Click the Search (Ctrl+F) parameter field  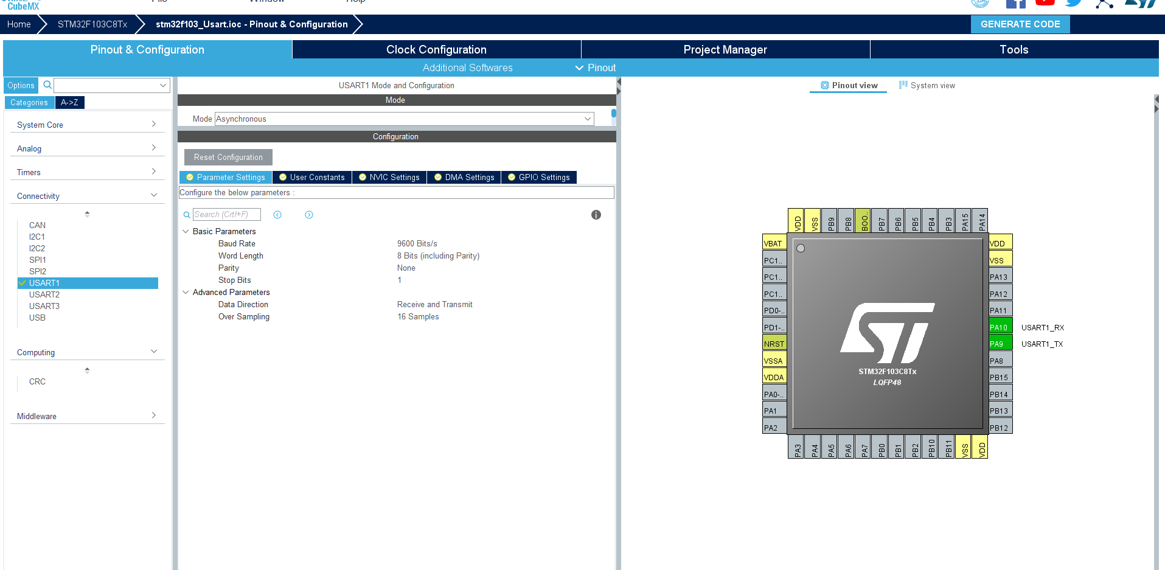click(227, 214)
